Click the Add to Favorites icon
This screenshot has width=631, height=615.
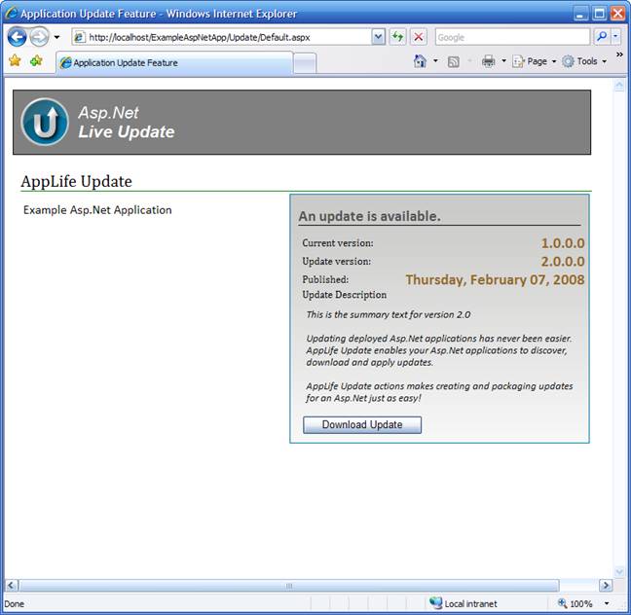tap(36, 60)
